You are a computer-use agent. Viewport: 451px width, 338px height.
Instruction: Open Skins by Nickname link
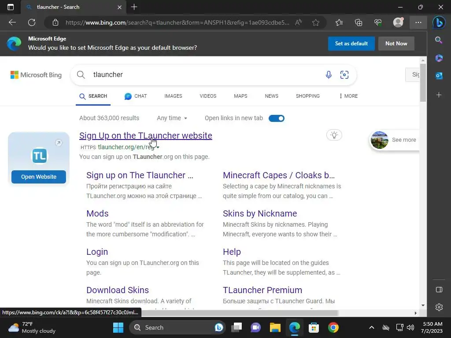[x=260, y=213]
